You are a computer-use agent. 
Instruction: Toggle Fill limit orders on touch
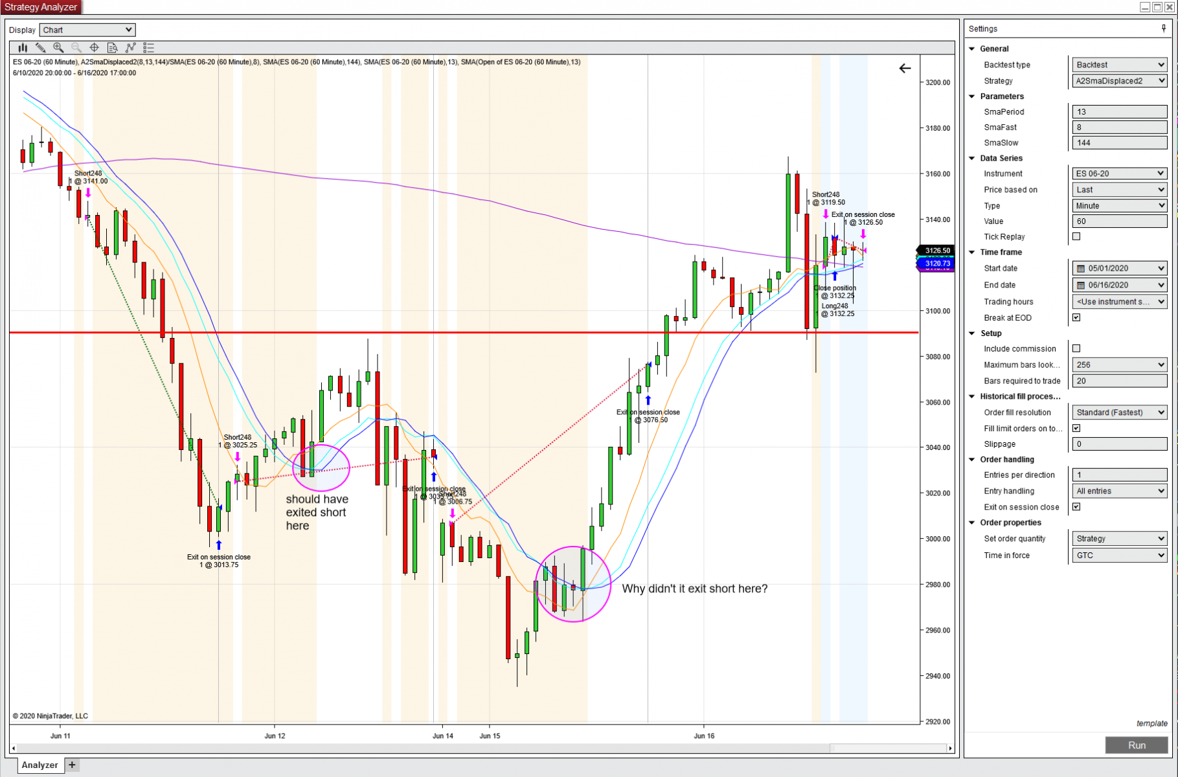1076,428
